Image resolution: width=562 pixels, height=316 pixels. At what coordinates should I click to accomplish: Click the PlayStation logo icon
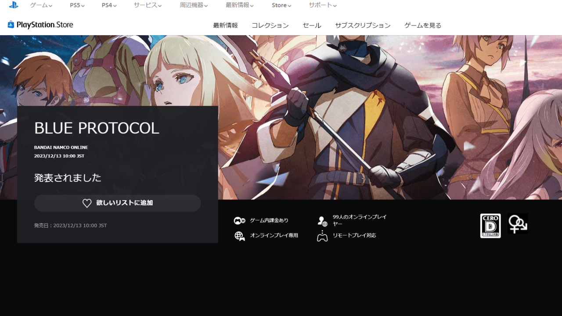pos(14,5)
